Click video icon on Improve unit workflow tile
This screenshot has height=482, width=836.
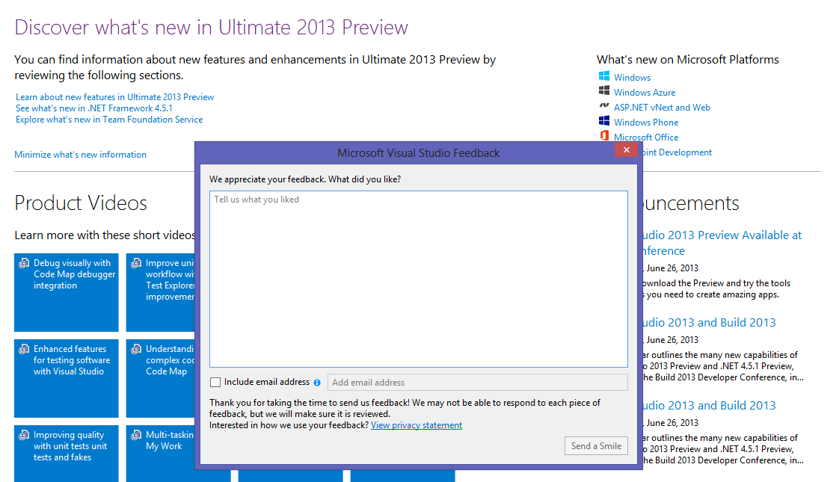[137, 263]
